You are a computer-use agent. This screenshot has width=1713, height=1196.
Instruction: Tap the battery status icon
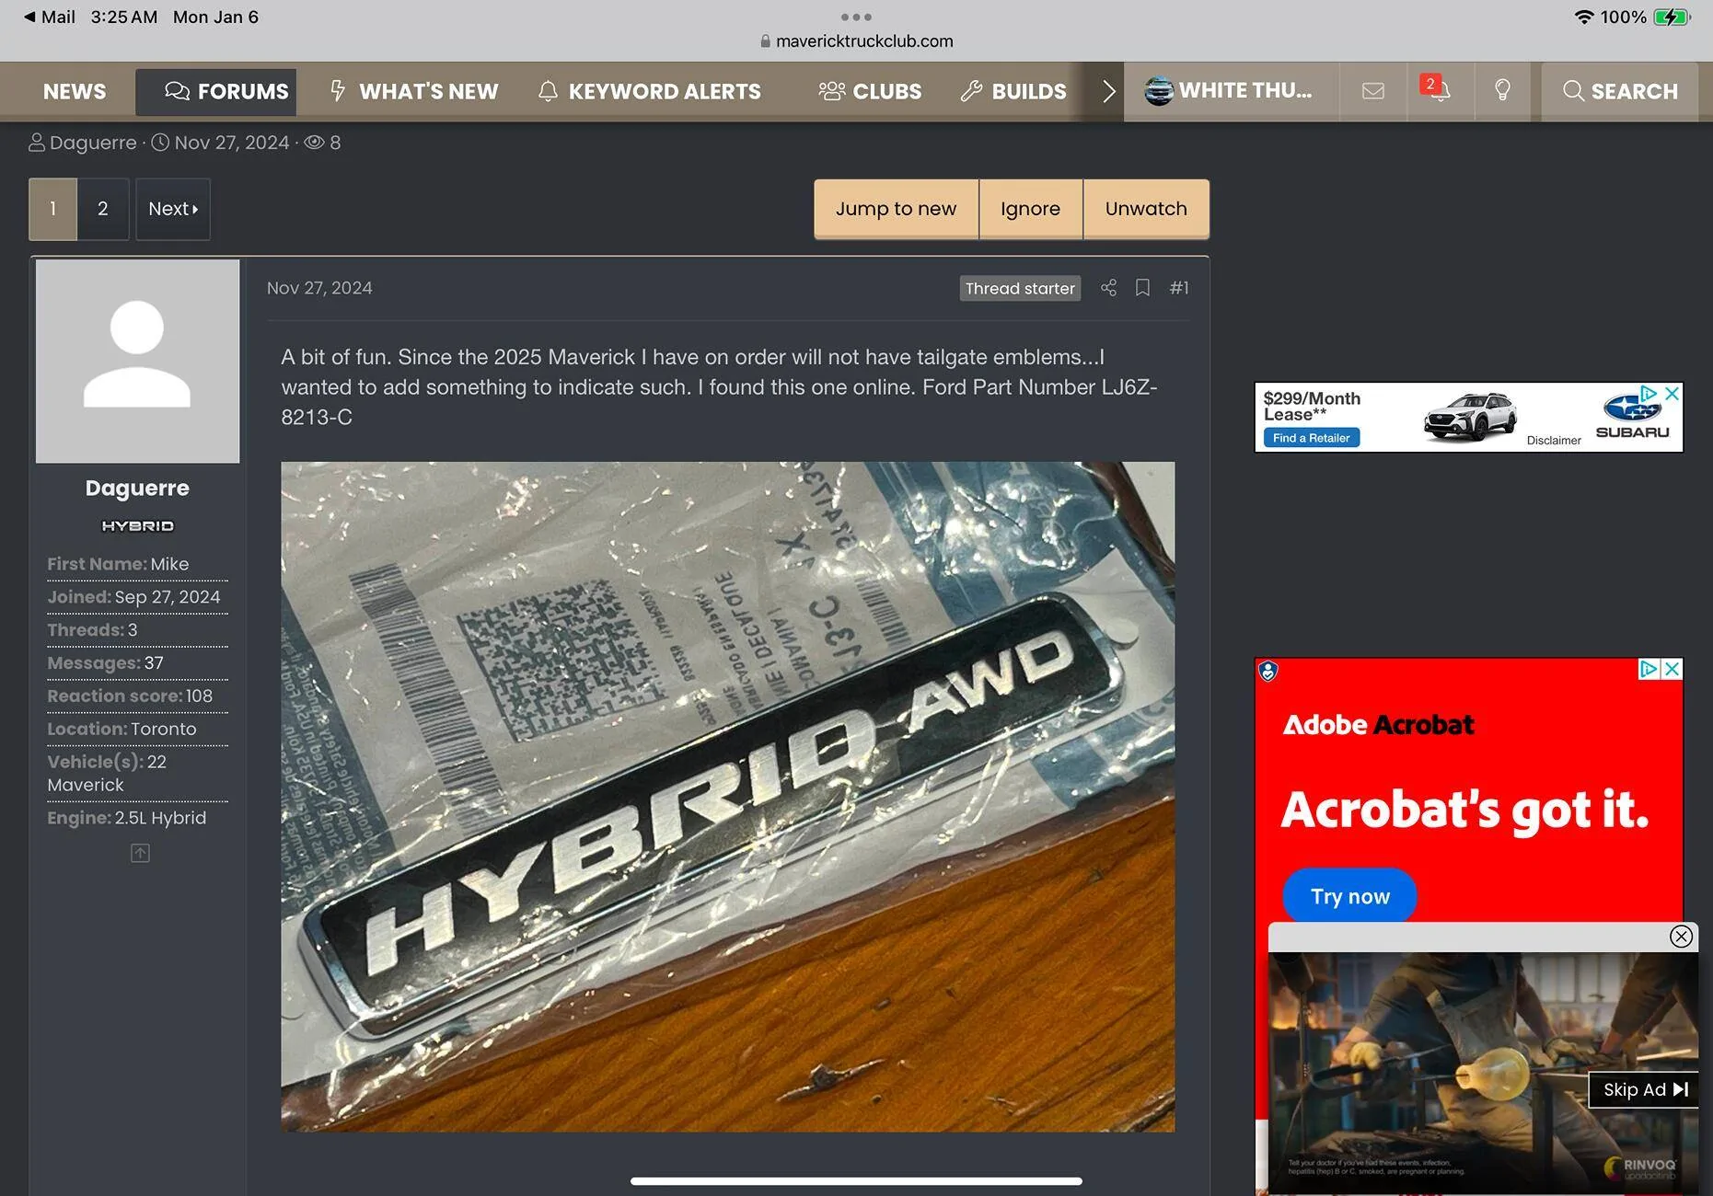(1672, 17)
